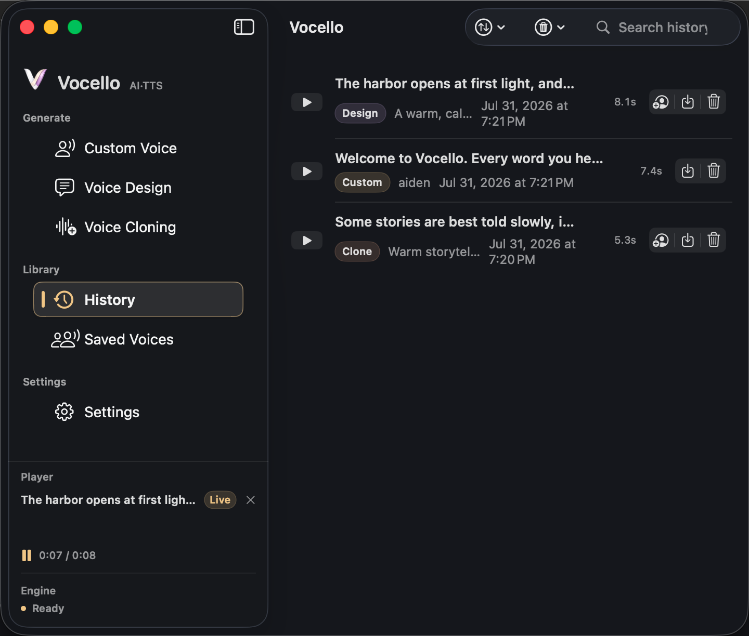
Task: Click 'Some stories are best told slowly, i...' title
Action: coord(455,222)
